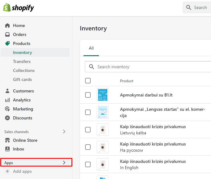Click the Analytics bar chart icon
The height and width of the screenshot is (179, 211).
[8, 100]
